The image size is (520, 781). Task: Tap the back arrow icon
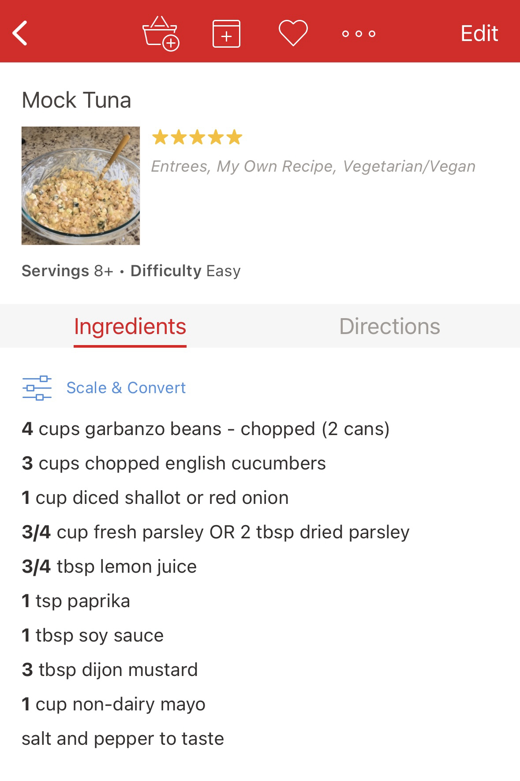20,33
